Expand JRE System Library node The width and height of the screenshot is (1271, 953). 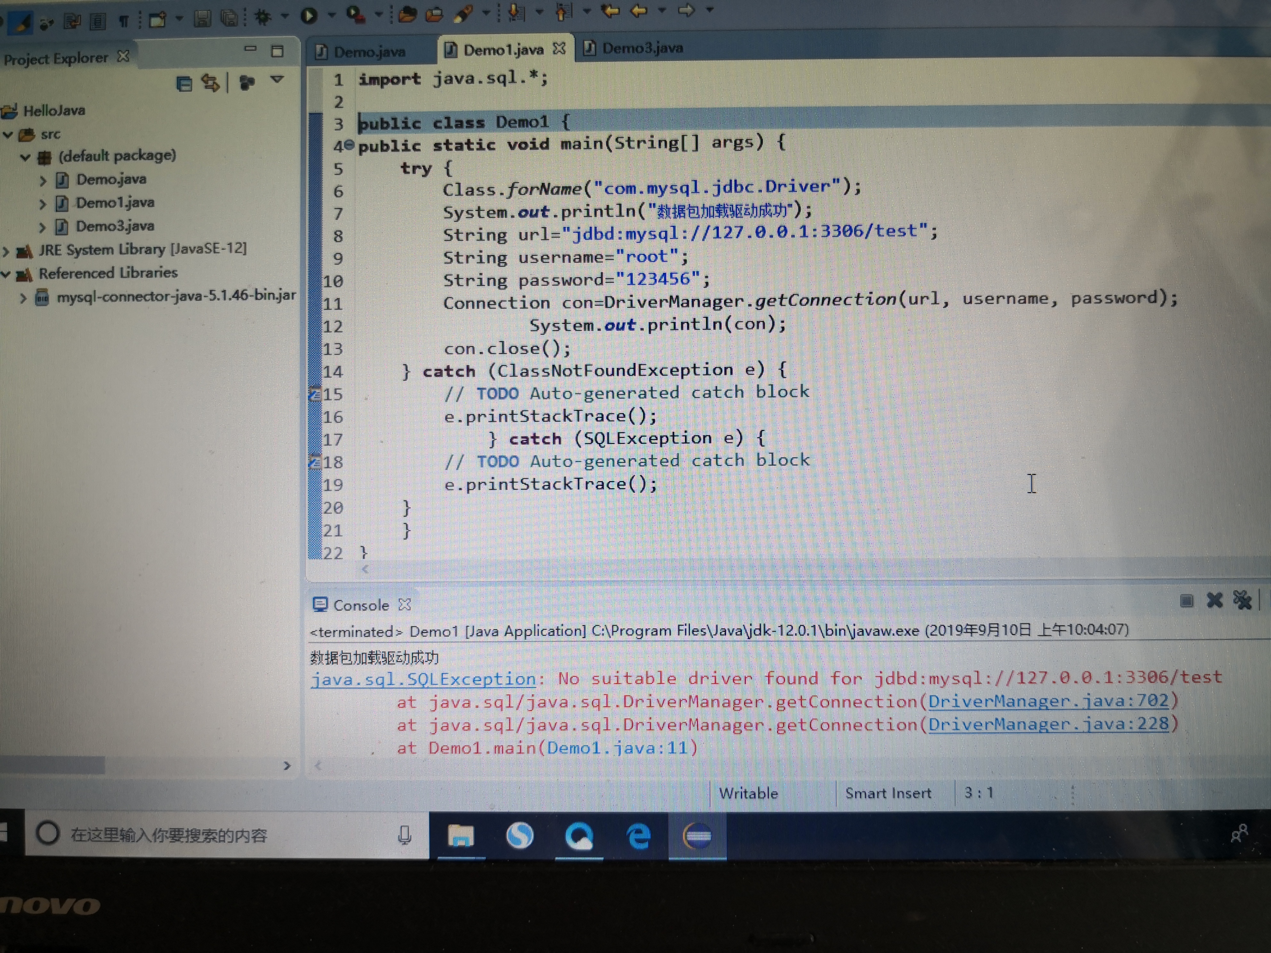6,251
